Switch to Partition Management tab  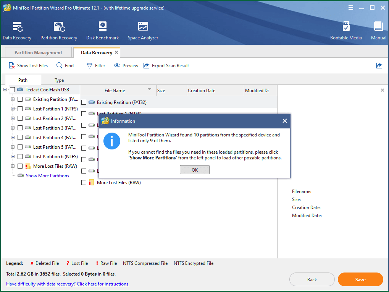[x=38, y=52]
